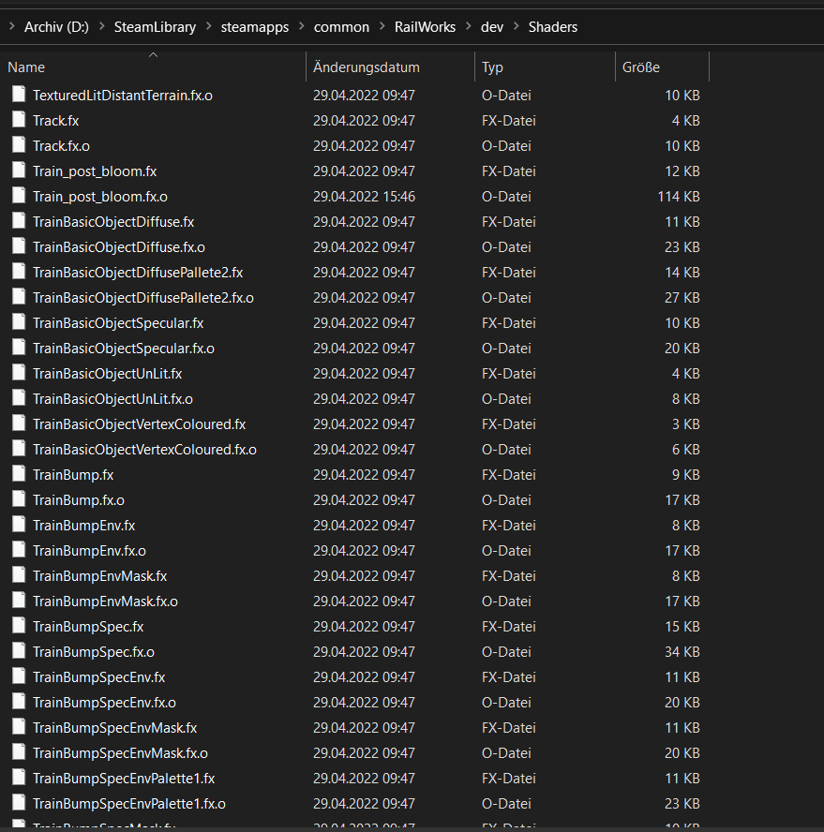Viewport: 824px width, 832px height.
Task: Click the 15 KB size of TrainBumpSpec.fx
Action: [x=682, y=626]
